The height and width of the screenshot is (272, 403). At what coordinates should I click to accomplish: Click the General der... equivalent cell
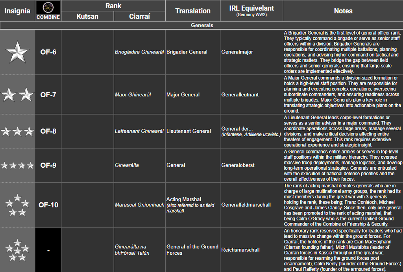tap(251, 131)
